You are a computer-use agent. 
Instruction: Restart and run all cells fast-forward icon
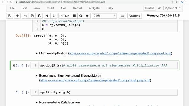87,16
